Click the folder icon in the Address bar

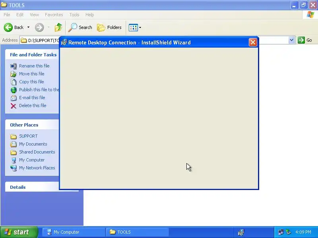24,40
